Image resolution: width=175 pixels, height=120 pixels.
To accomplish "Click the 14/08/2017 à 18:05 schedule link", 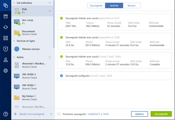I will pyautogui.click(x=98, y=114).
